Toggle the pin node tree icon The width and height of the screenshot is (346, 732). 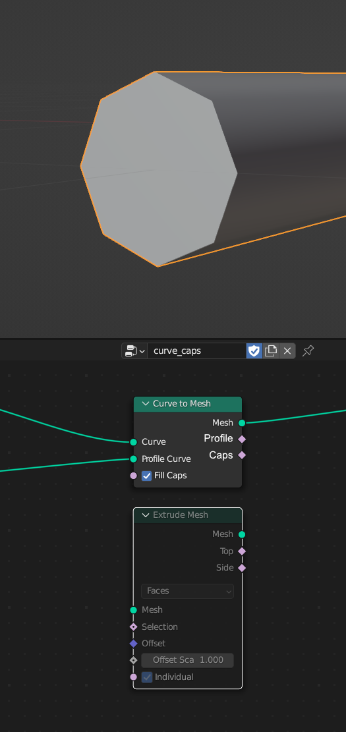point(308,351)
